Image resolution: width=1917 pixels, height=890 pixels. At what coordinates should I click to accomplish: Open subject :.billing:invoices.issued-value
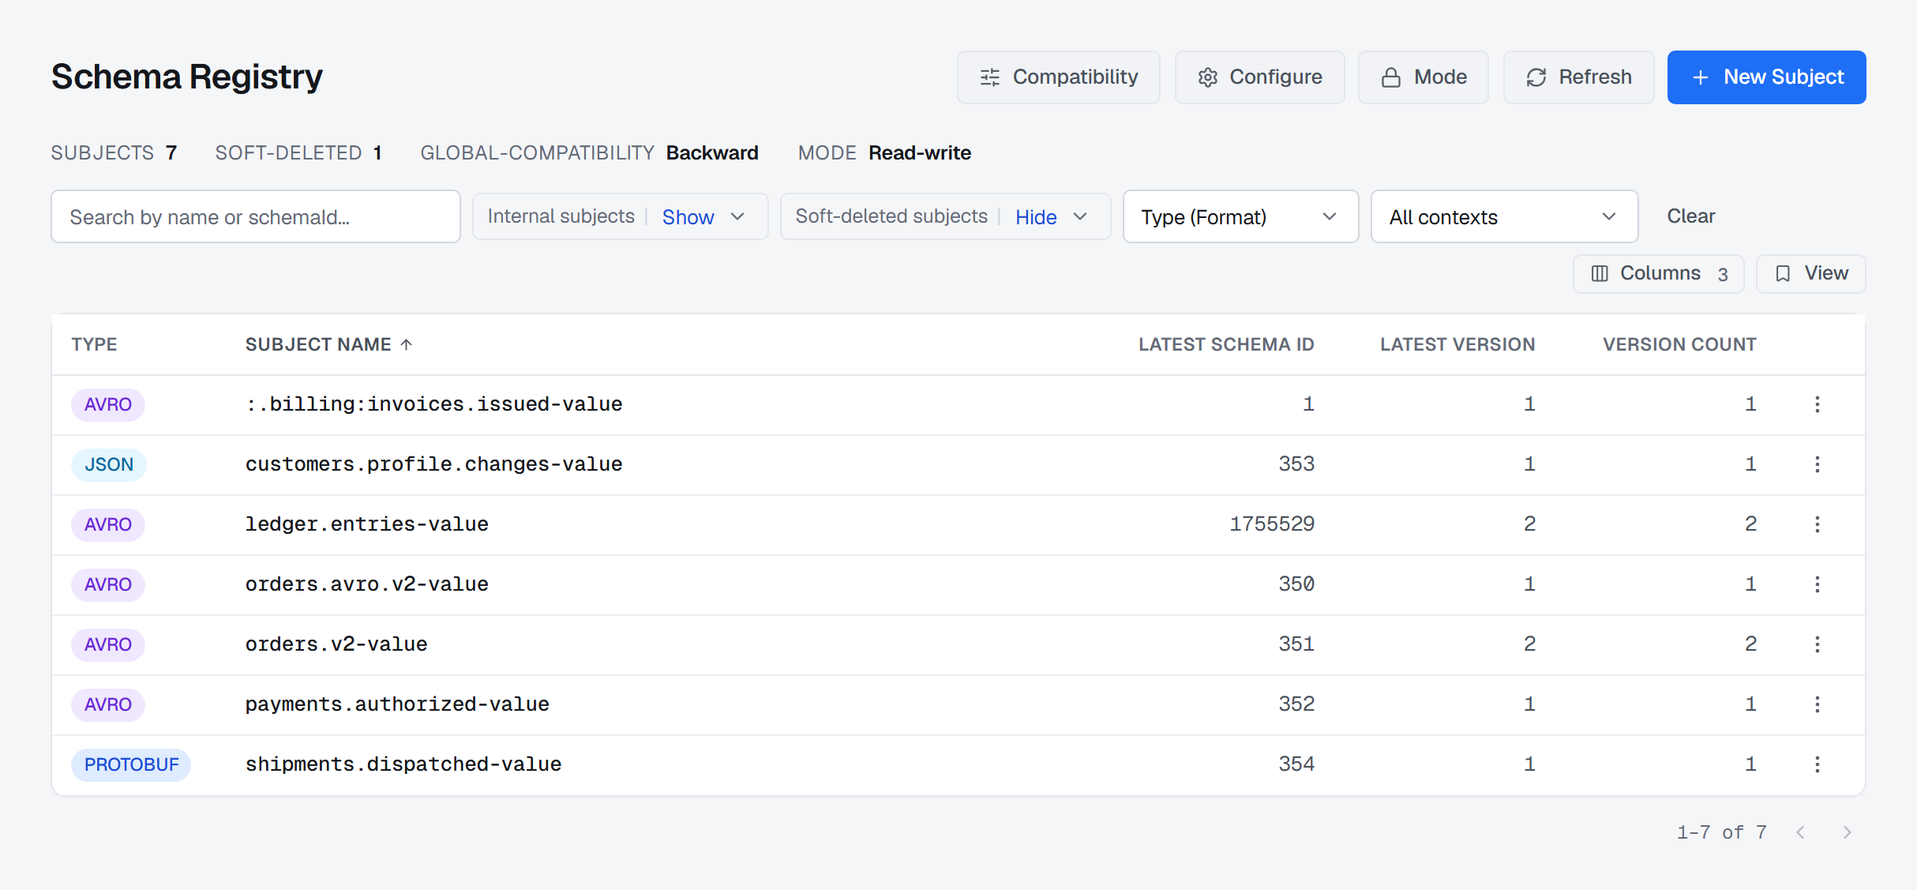(433, 404)
